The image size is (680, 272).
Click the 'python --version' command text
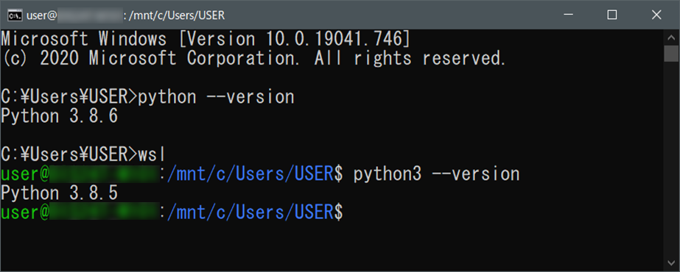tap(216, 97)
